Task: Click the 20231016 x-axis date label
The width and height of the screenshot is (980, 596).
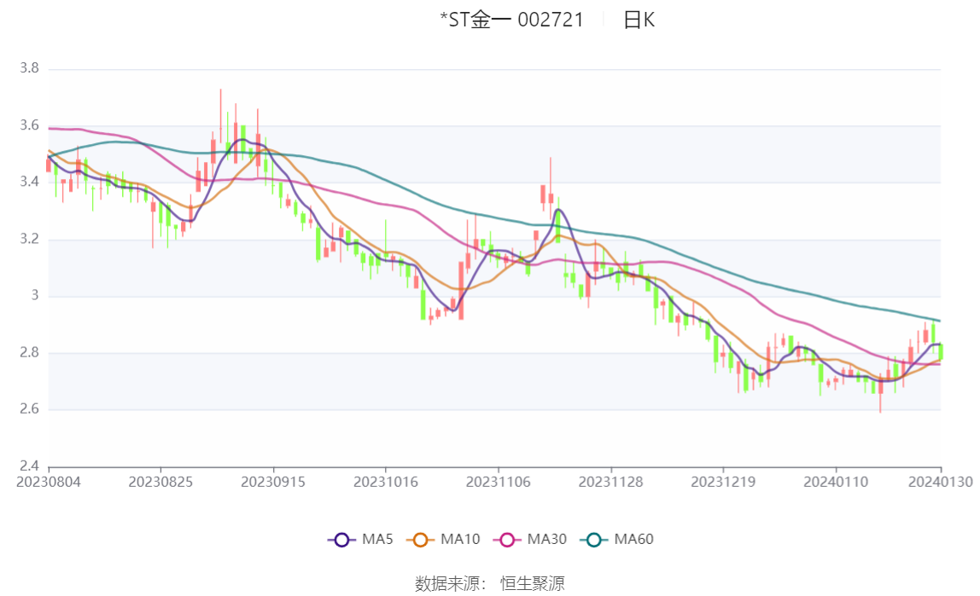Action: click(x=386, y=482)
